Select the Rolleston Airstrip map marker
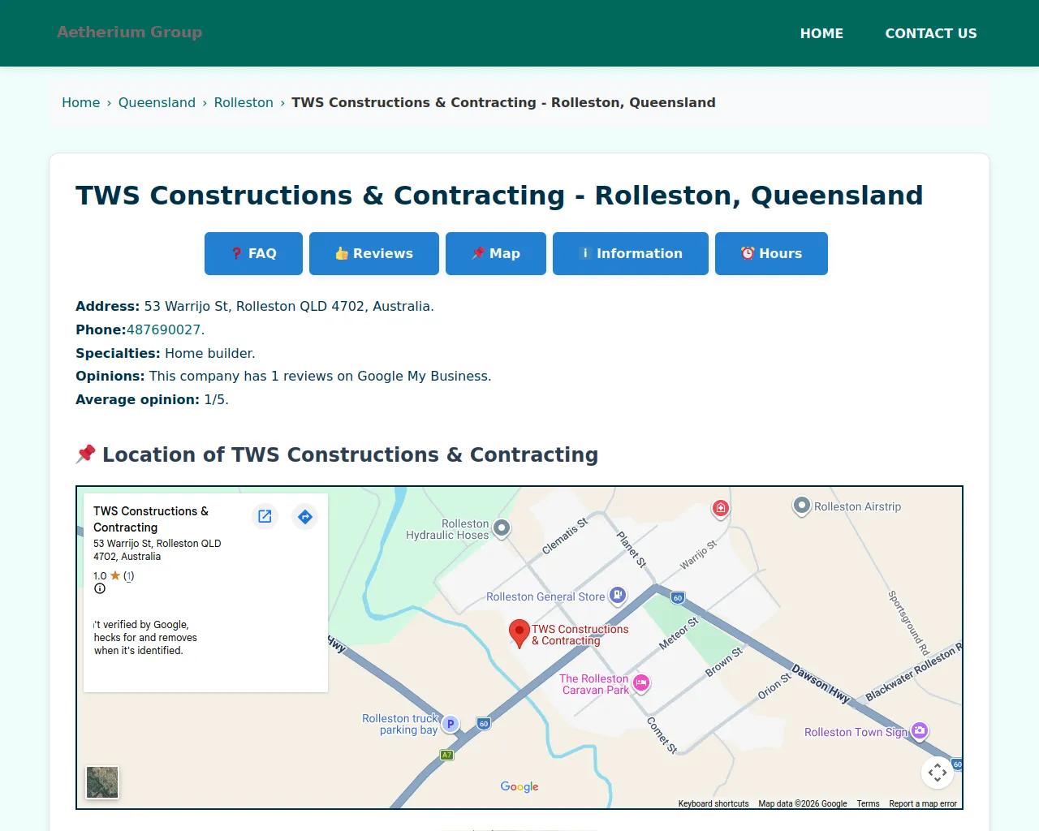 pos(801,506)
